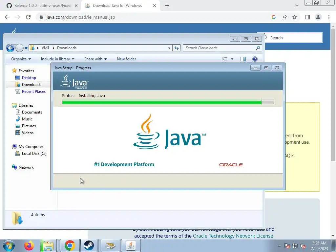The height and width of the screenshot is (252, 336).
Task: Open the file explorer taskbar button
Action: (48, 245)
